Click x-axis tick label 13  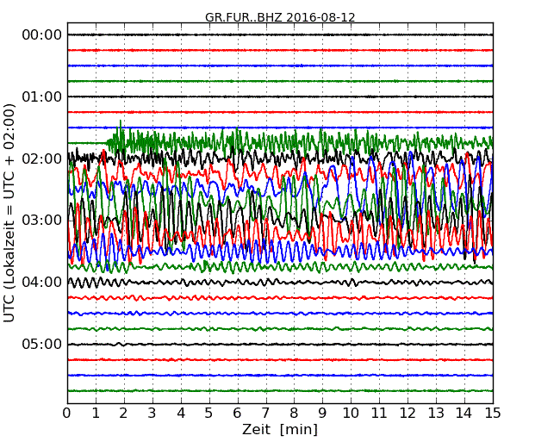436,413
